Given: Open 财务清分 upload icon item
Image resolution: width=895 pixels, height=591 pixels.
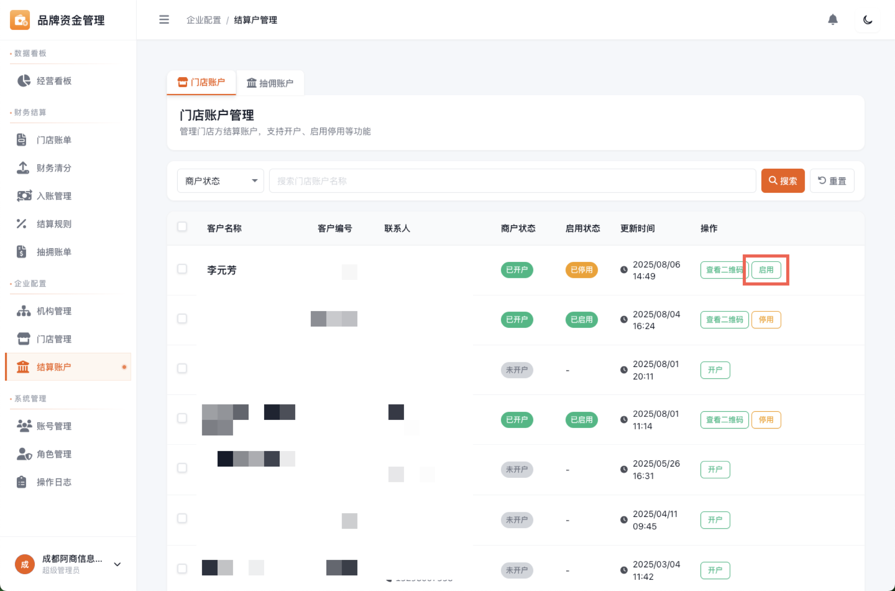Looking at the screenshot, I should [x=23, y=168].
